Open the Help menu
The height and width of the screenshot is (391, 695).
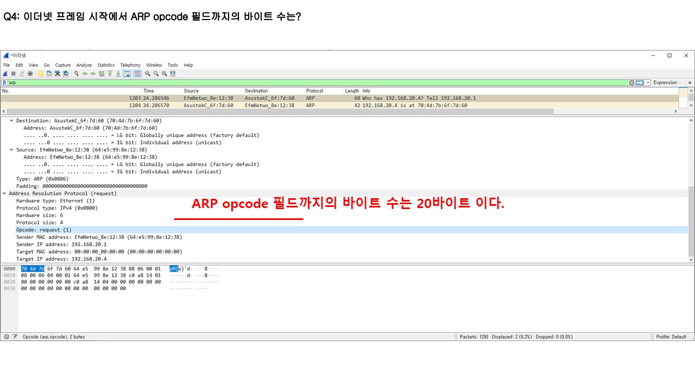point(188,65)
